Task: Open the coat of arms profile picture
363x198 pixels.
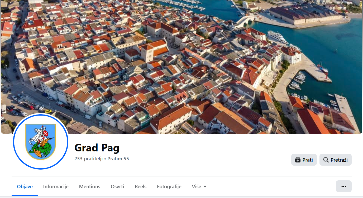Action: (x=41, y=141)
